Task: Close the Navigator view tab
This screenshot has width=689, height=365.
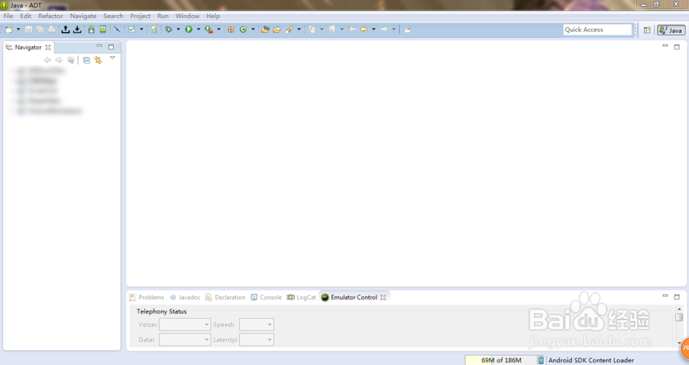Action: click(x=48, y=47)
